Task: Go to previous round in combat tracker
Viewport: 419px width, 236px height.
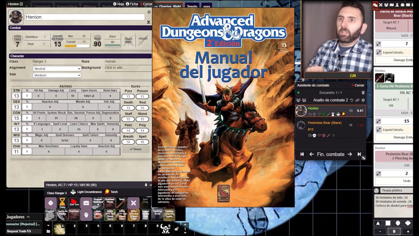Action: (302, 154)
